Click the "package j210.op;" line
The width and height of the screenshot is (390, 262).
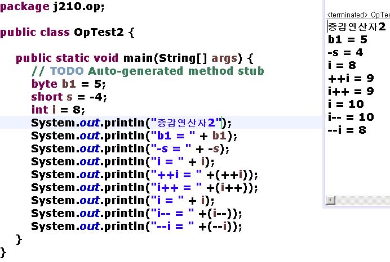[x=52, y=7]
